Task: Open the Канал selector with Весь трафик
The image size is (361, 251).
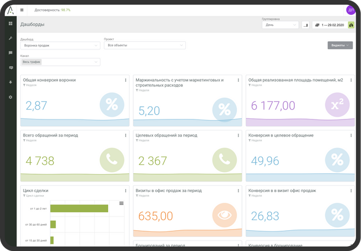Action: click(60, 62)
